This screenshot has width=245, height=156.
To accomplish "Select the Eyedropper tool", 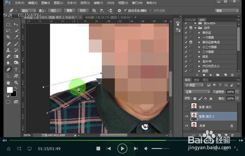I will click(x=16, y=37).
